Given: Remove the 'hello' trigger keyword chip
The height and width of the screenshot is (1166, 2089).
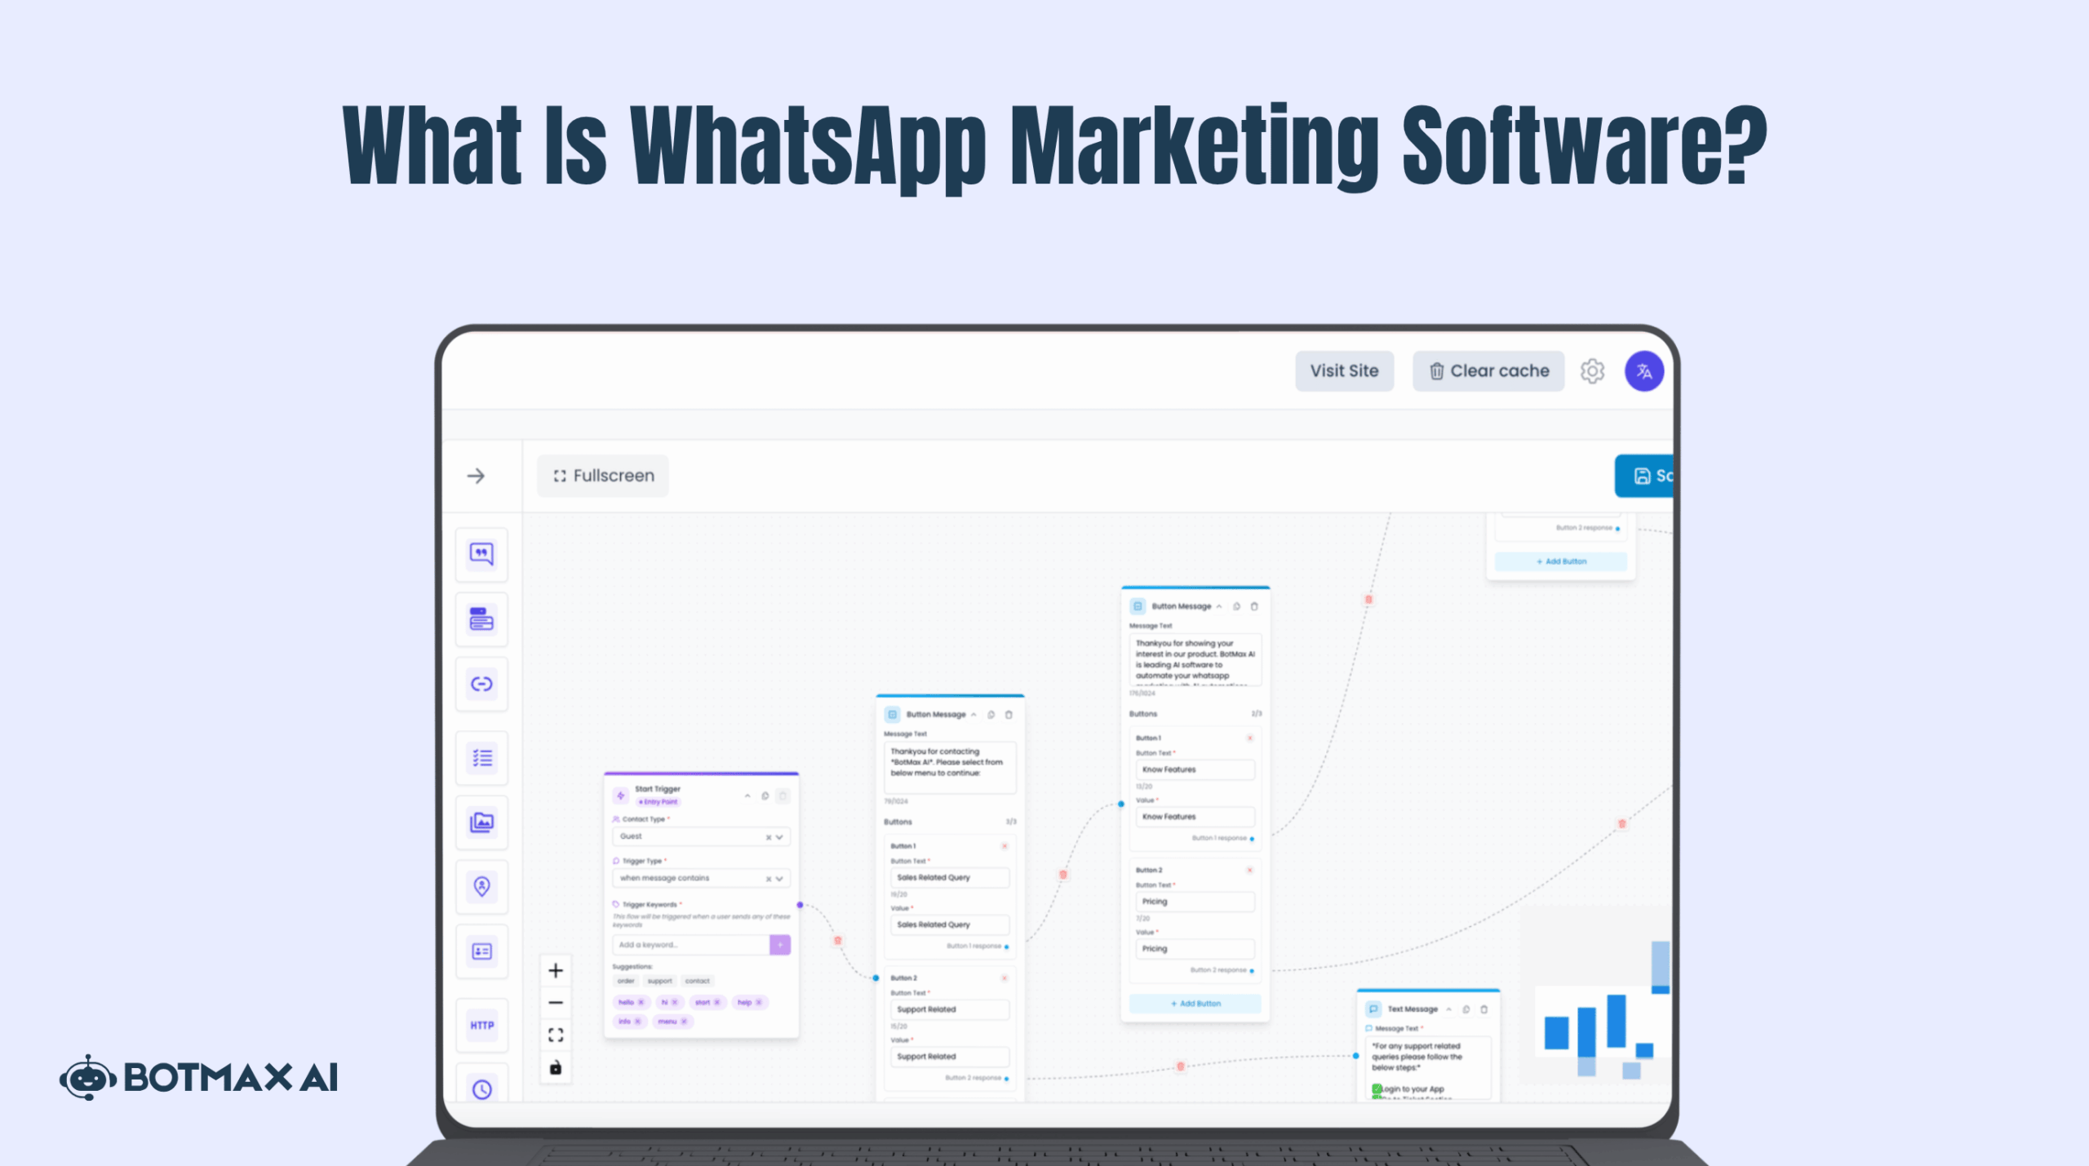Looking at the screenshot, I should coord(641,1002).
